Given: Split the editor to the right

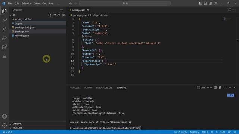Looking at the screenshot, I should (x=230, y=10).
